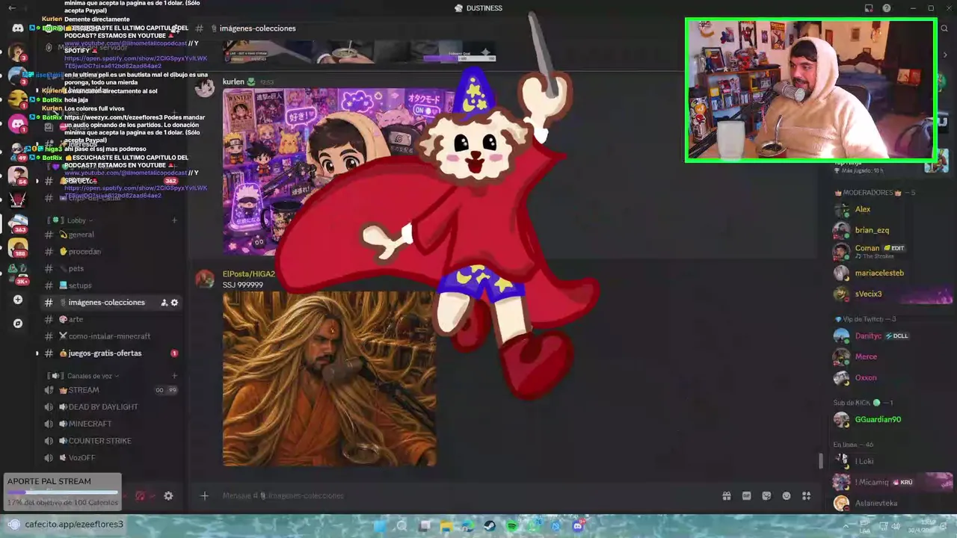Show hidden system tray icons chevron

[x=845, y=526]
